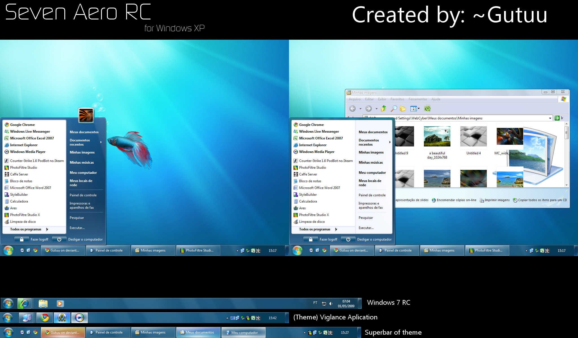
Task: Open Counter-Strike 1.6 PodBot in left desktop's Start menu
Action: click(34, 161)
